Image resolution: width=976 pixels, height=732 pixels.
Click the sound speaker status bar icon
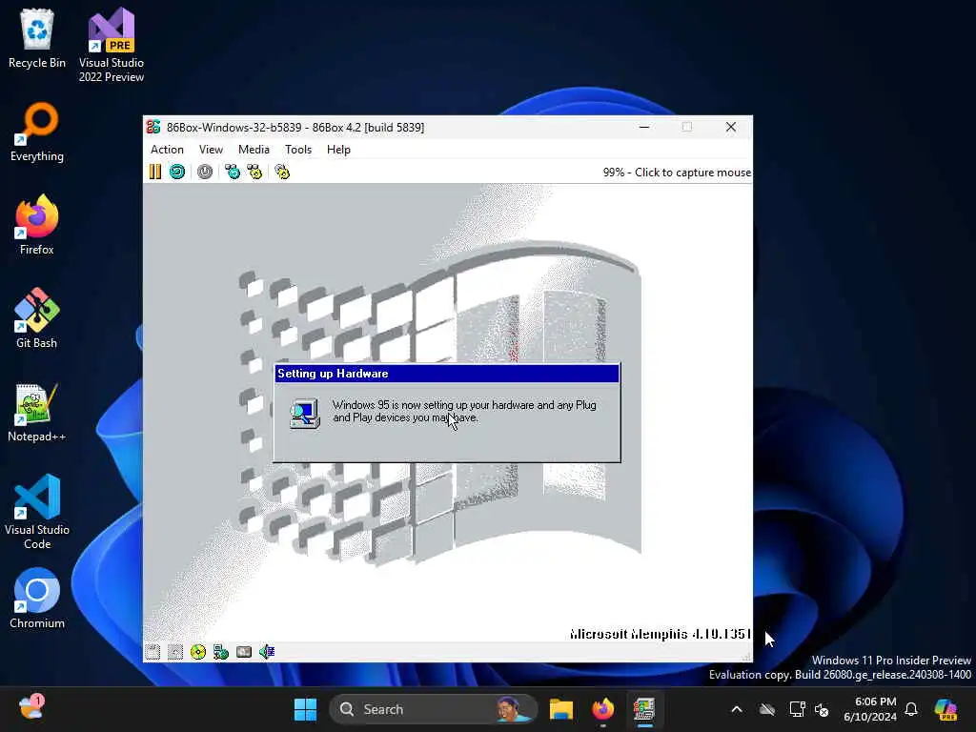[267, 652]
